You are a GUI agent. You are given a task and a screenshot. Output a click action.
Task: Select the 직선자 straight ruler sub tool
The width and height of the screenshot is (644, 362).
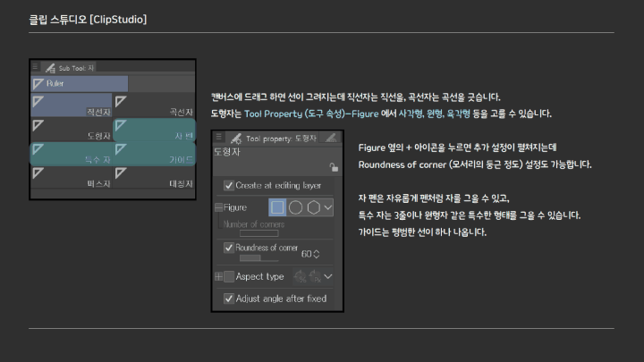pos(72,105)
